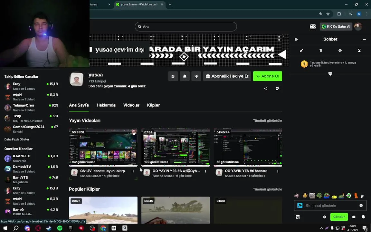Open Steam from the taskbar

(x=49, y=228)
